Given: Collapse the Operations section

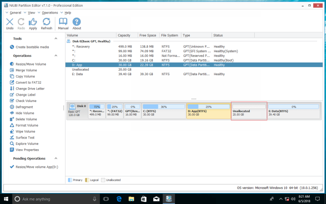Looking at the screenshot, I should click(56, 56).
